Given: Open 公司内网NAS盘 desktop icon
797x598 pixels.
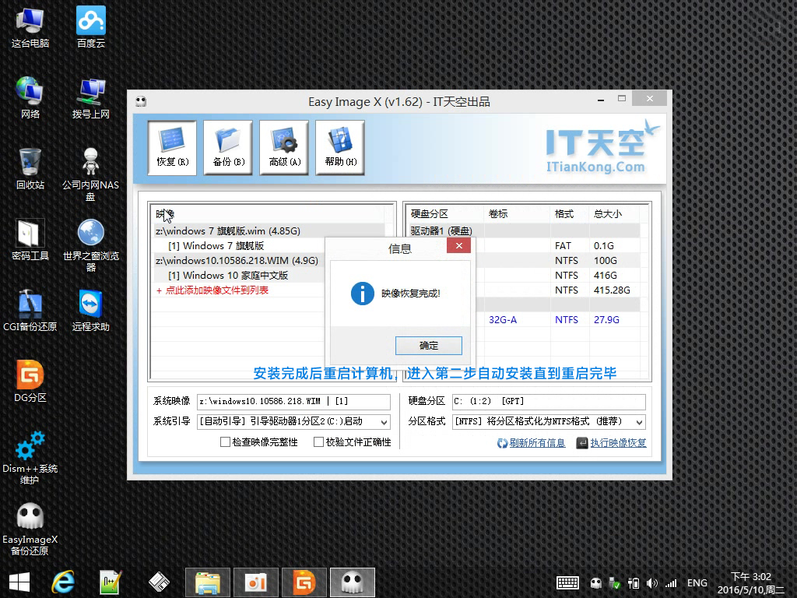Looking at the screenshot, I should [91, 174].
